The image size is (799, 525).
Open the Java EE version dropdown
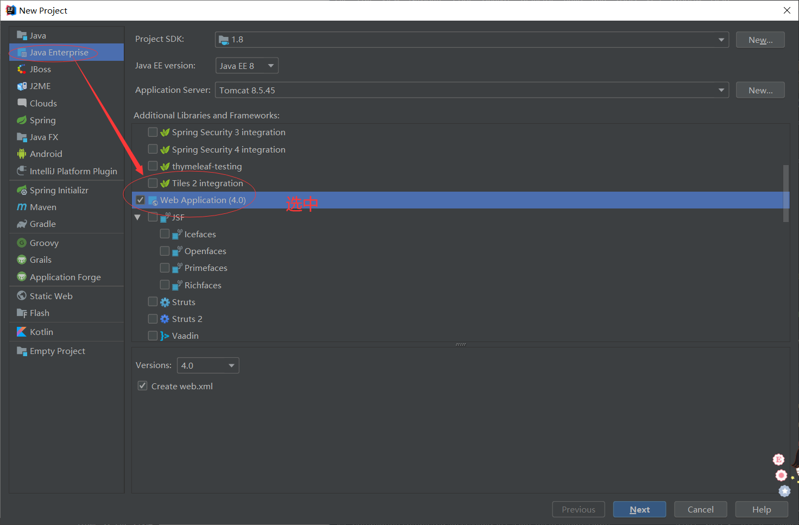247,66
